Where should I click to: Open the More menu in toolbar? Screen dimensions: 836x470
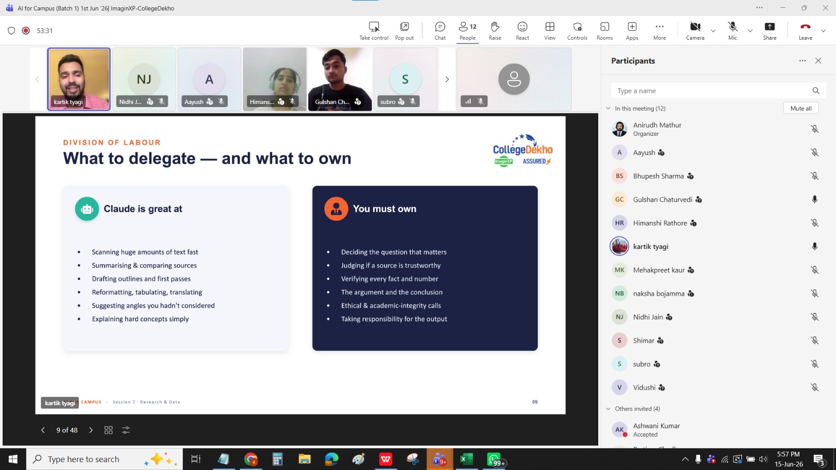pos(659,30)
